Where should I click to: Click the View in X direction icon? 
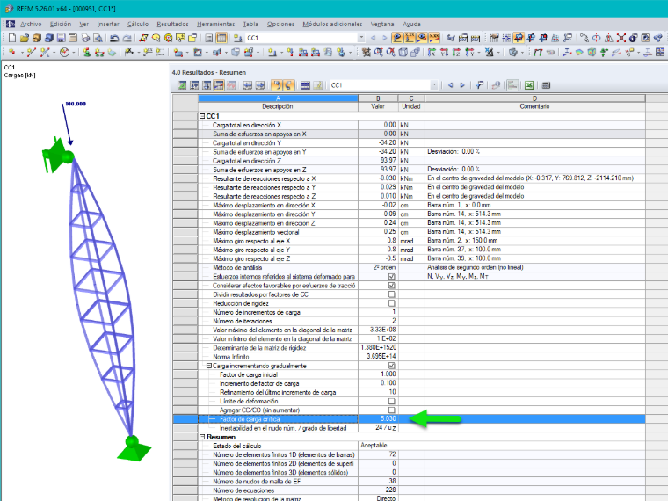(x=432, y=53)
